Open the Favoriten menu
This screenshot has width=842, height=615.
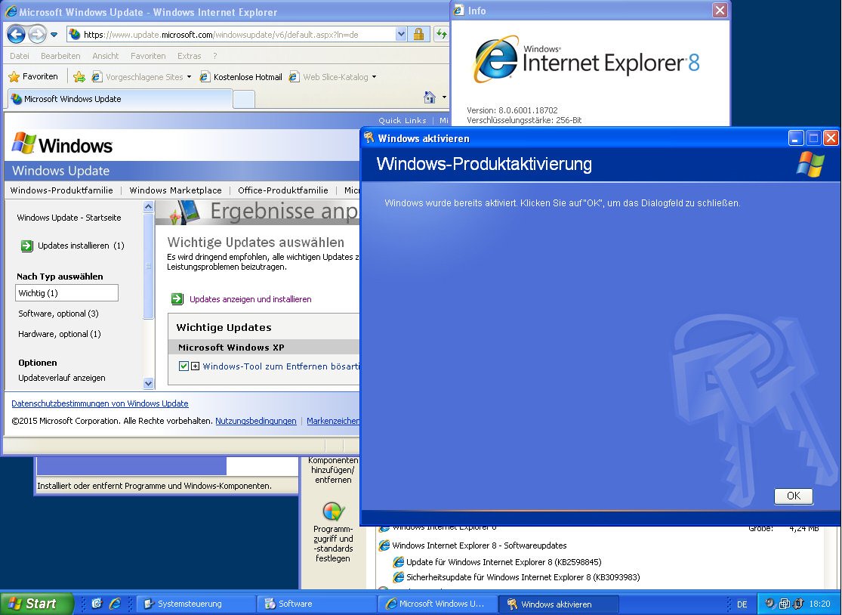pyautogui.click(x=148, y=56)
